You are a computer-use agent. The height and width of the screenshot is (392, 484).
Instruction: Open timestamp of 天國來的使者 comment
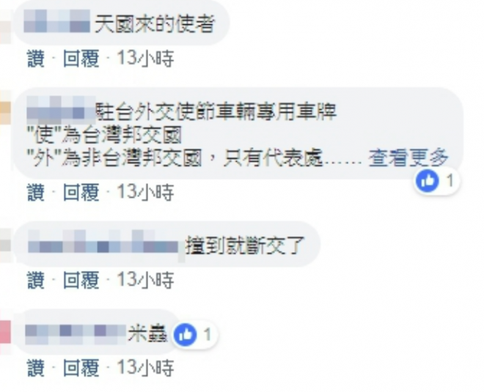click(145, 59)
